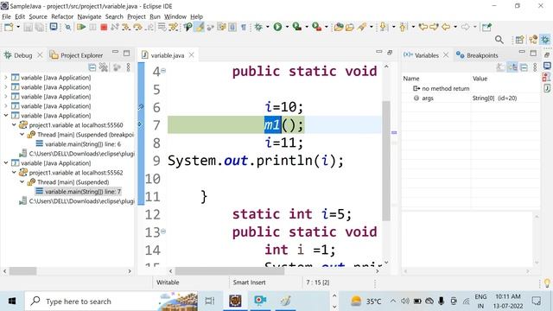Open the Debug view's three-dot menu

click(x=129, y=67)
